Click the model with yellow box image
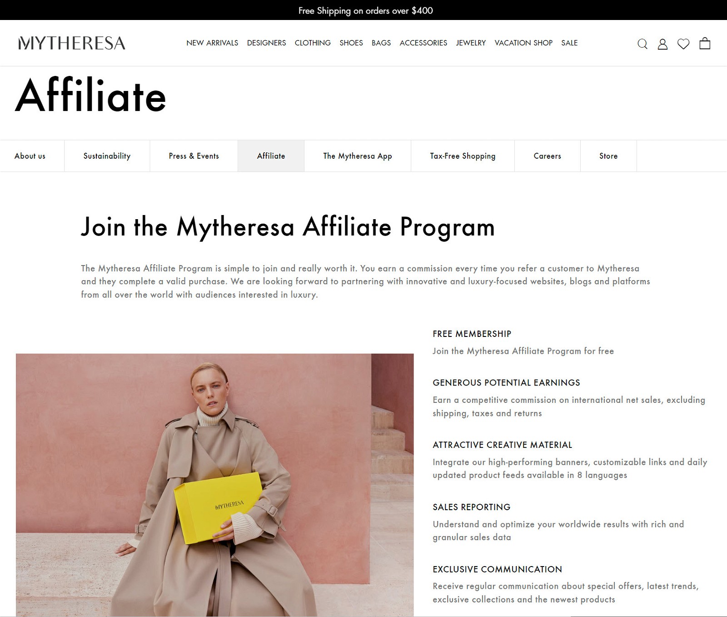 (215, 485)
